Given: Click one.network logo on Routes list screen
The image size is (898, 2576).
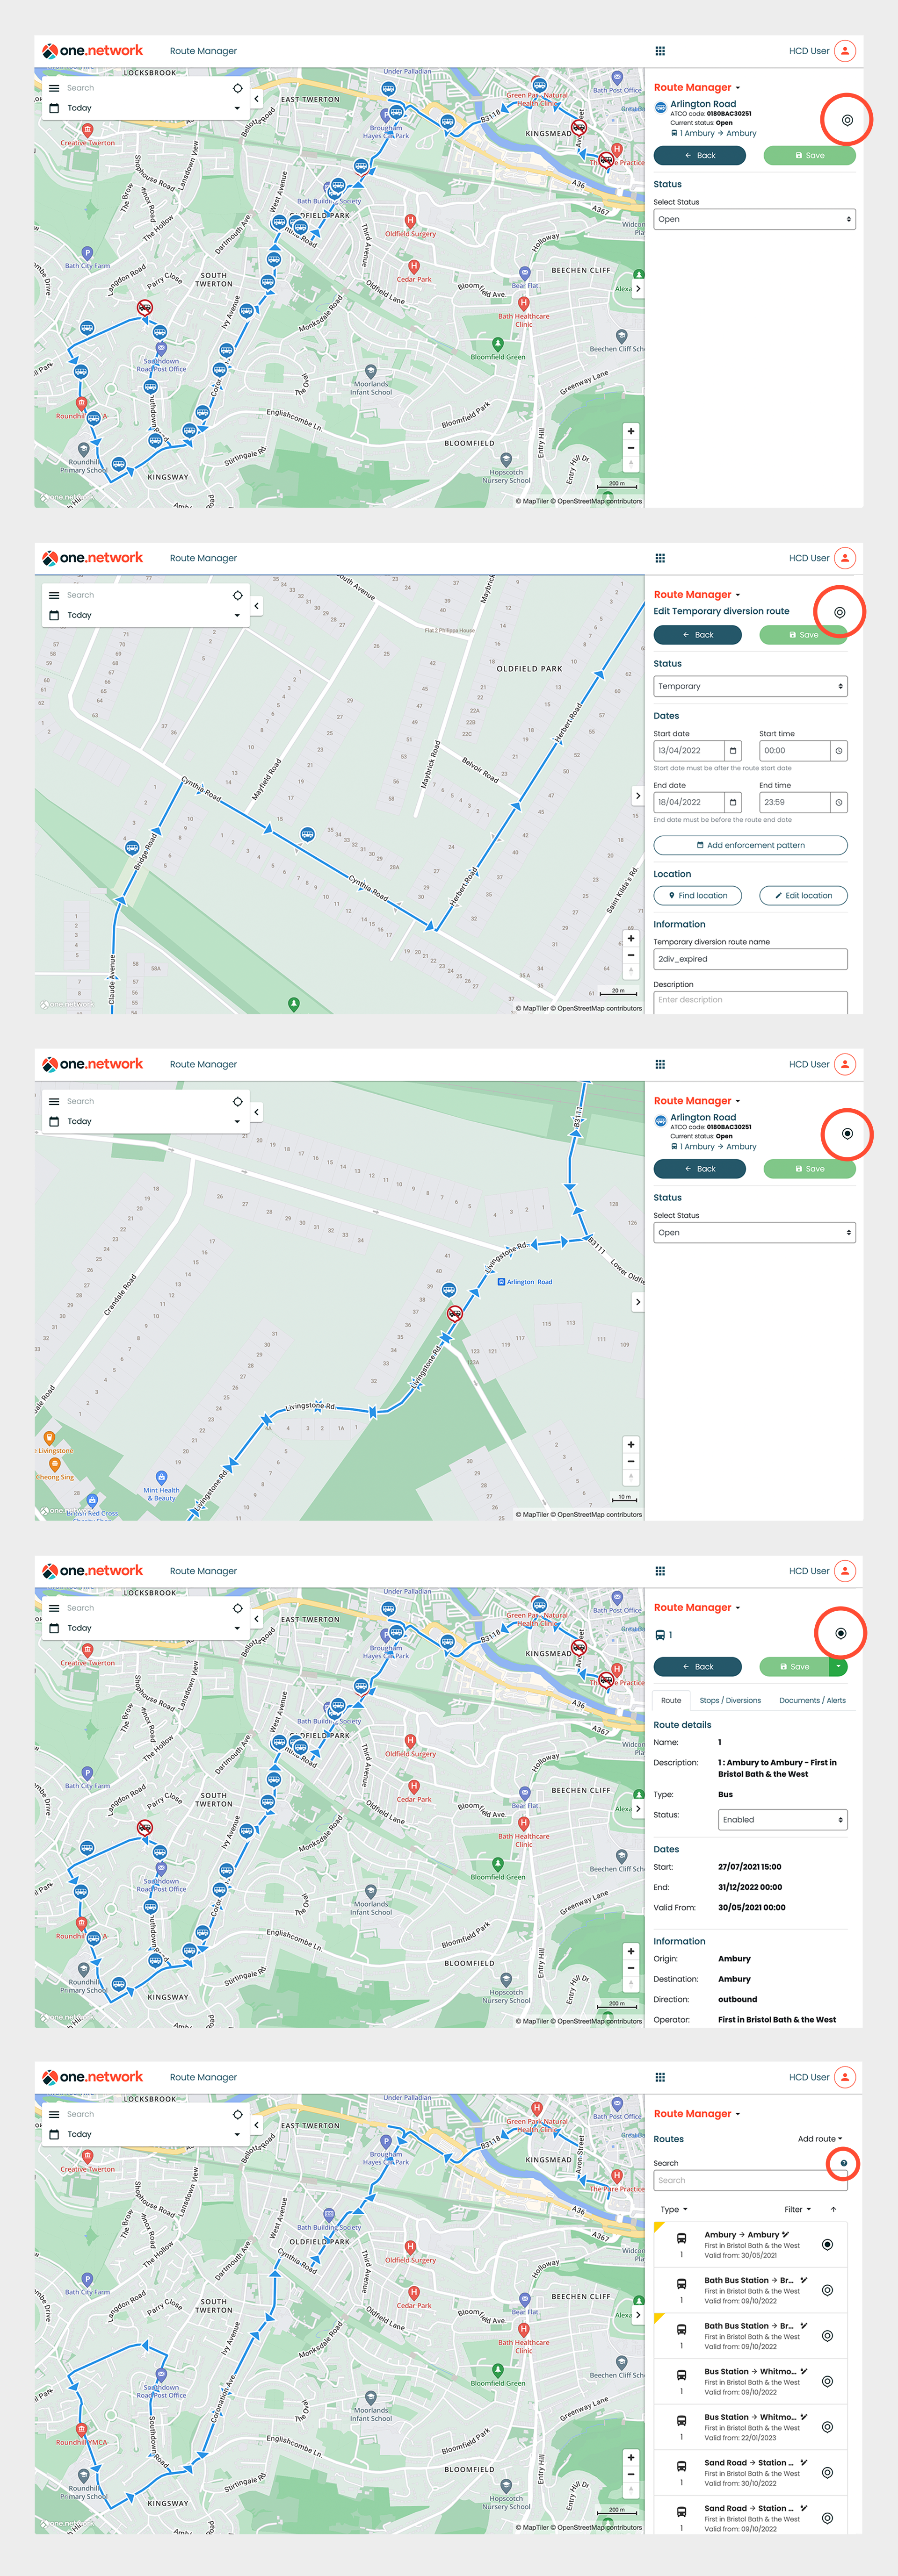Looking at the screenshot, I should 92,2077.
